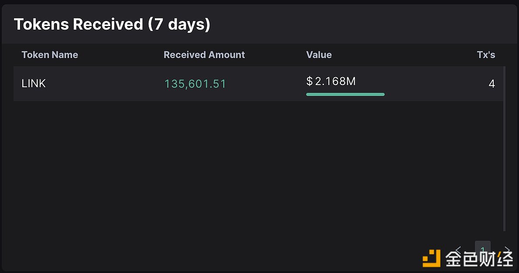Viewport: 519px width, 273px height.
Task: Go to the next page arrow
Action: [x=507, y=249]
